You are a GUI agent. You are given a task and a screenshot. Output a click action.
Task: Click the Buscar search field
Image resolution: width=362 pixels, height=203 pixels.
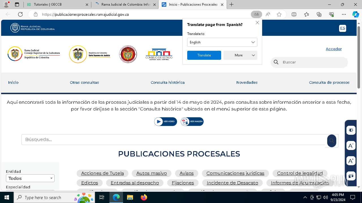(309, 62)
